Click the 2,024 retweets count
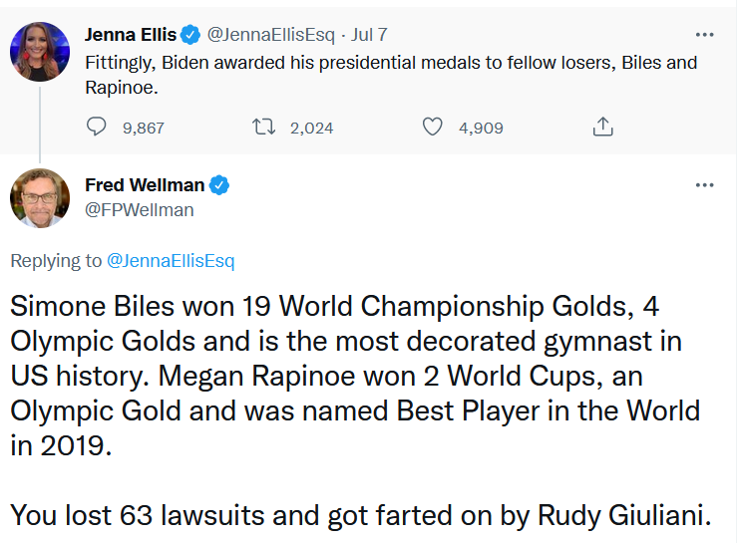This screenshot has width=739, height=543. 311,128
